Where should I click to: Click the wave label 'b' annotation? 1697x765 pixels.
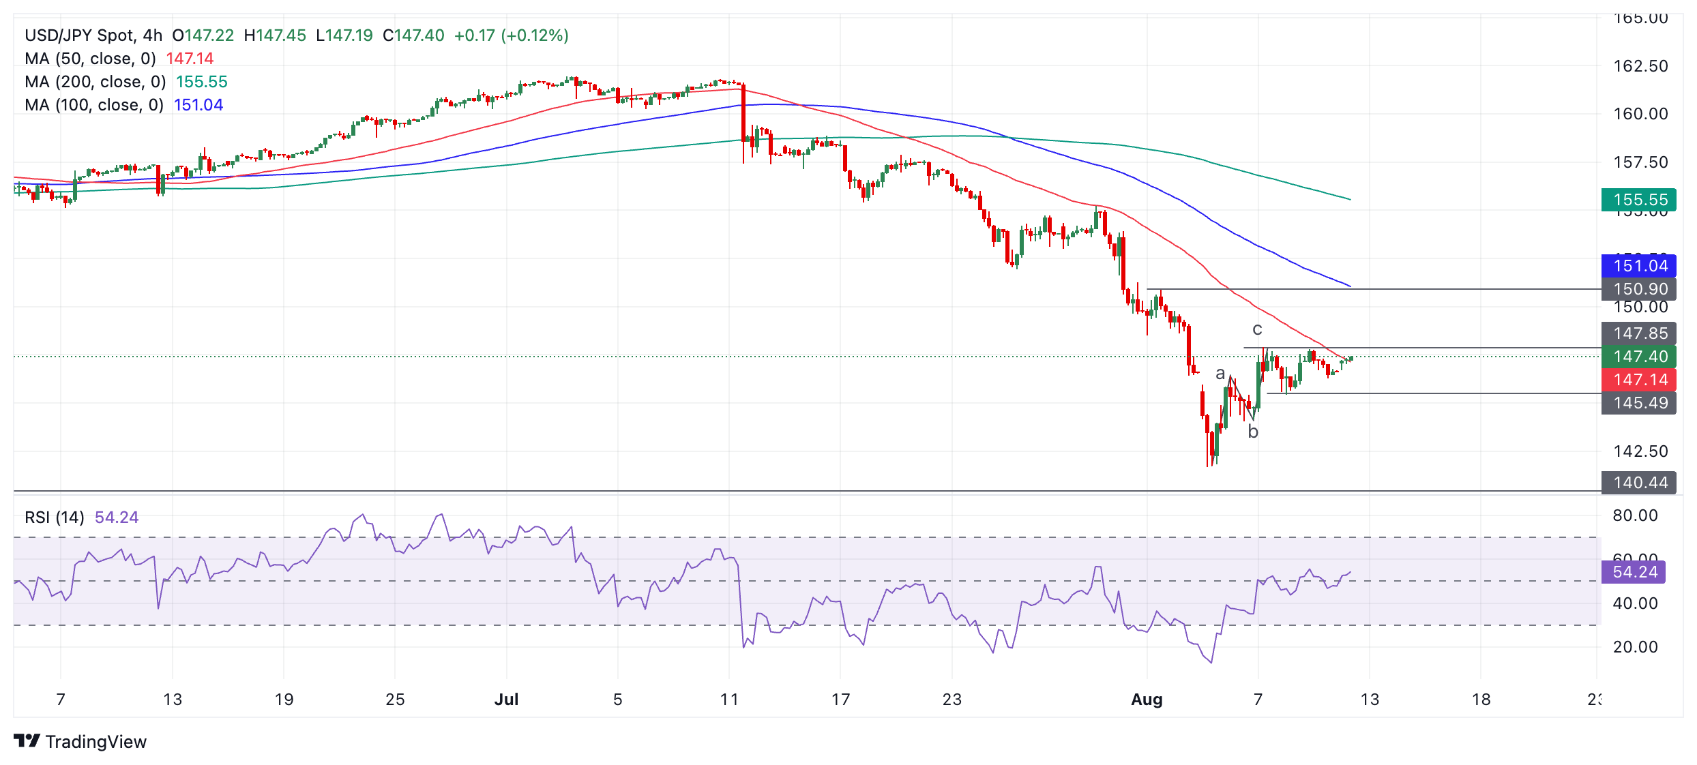point(1253,432)
